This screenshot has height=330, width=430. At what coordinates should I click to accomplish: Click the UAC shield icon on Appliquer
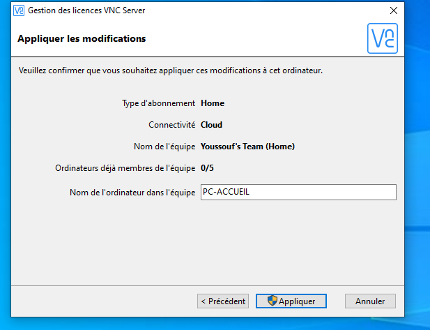click(x=272, y=301)
